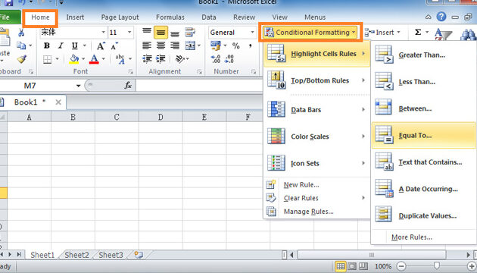Switch to Sheet2 tab
The width and height of the screenshot is (477, 273).
[x=76, y=255]
